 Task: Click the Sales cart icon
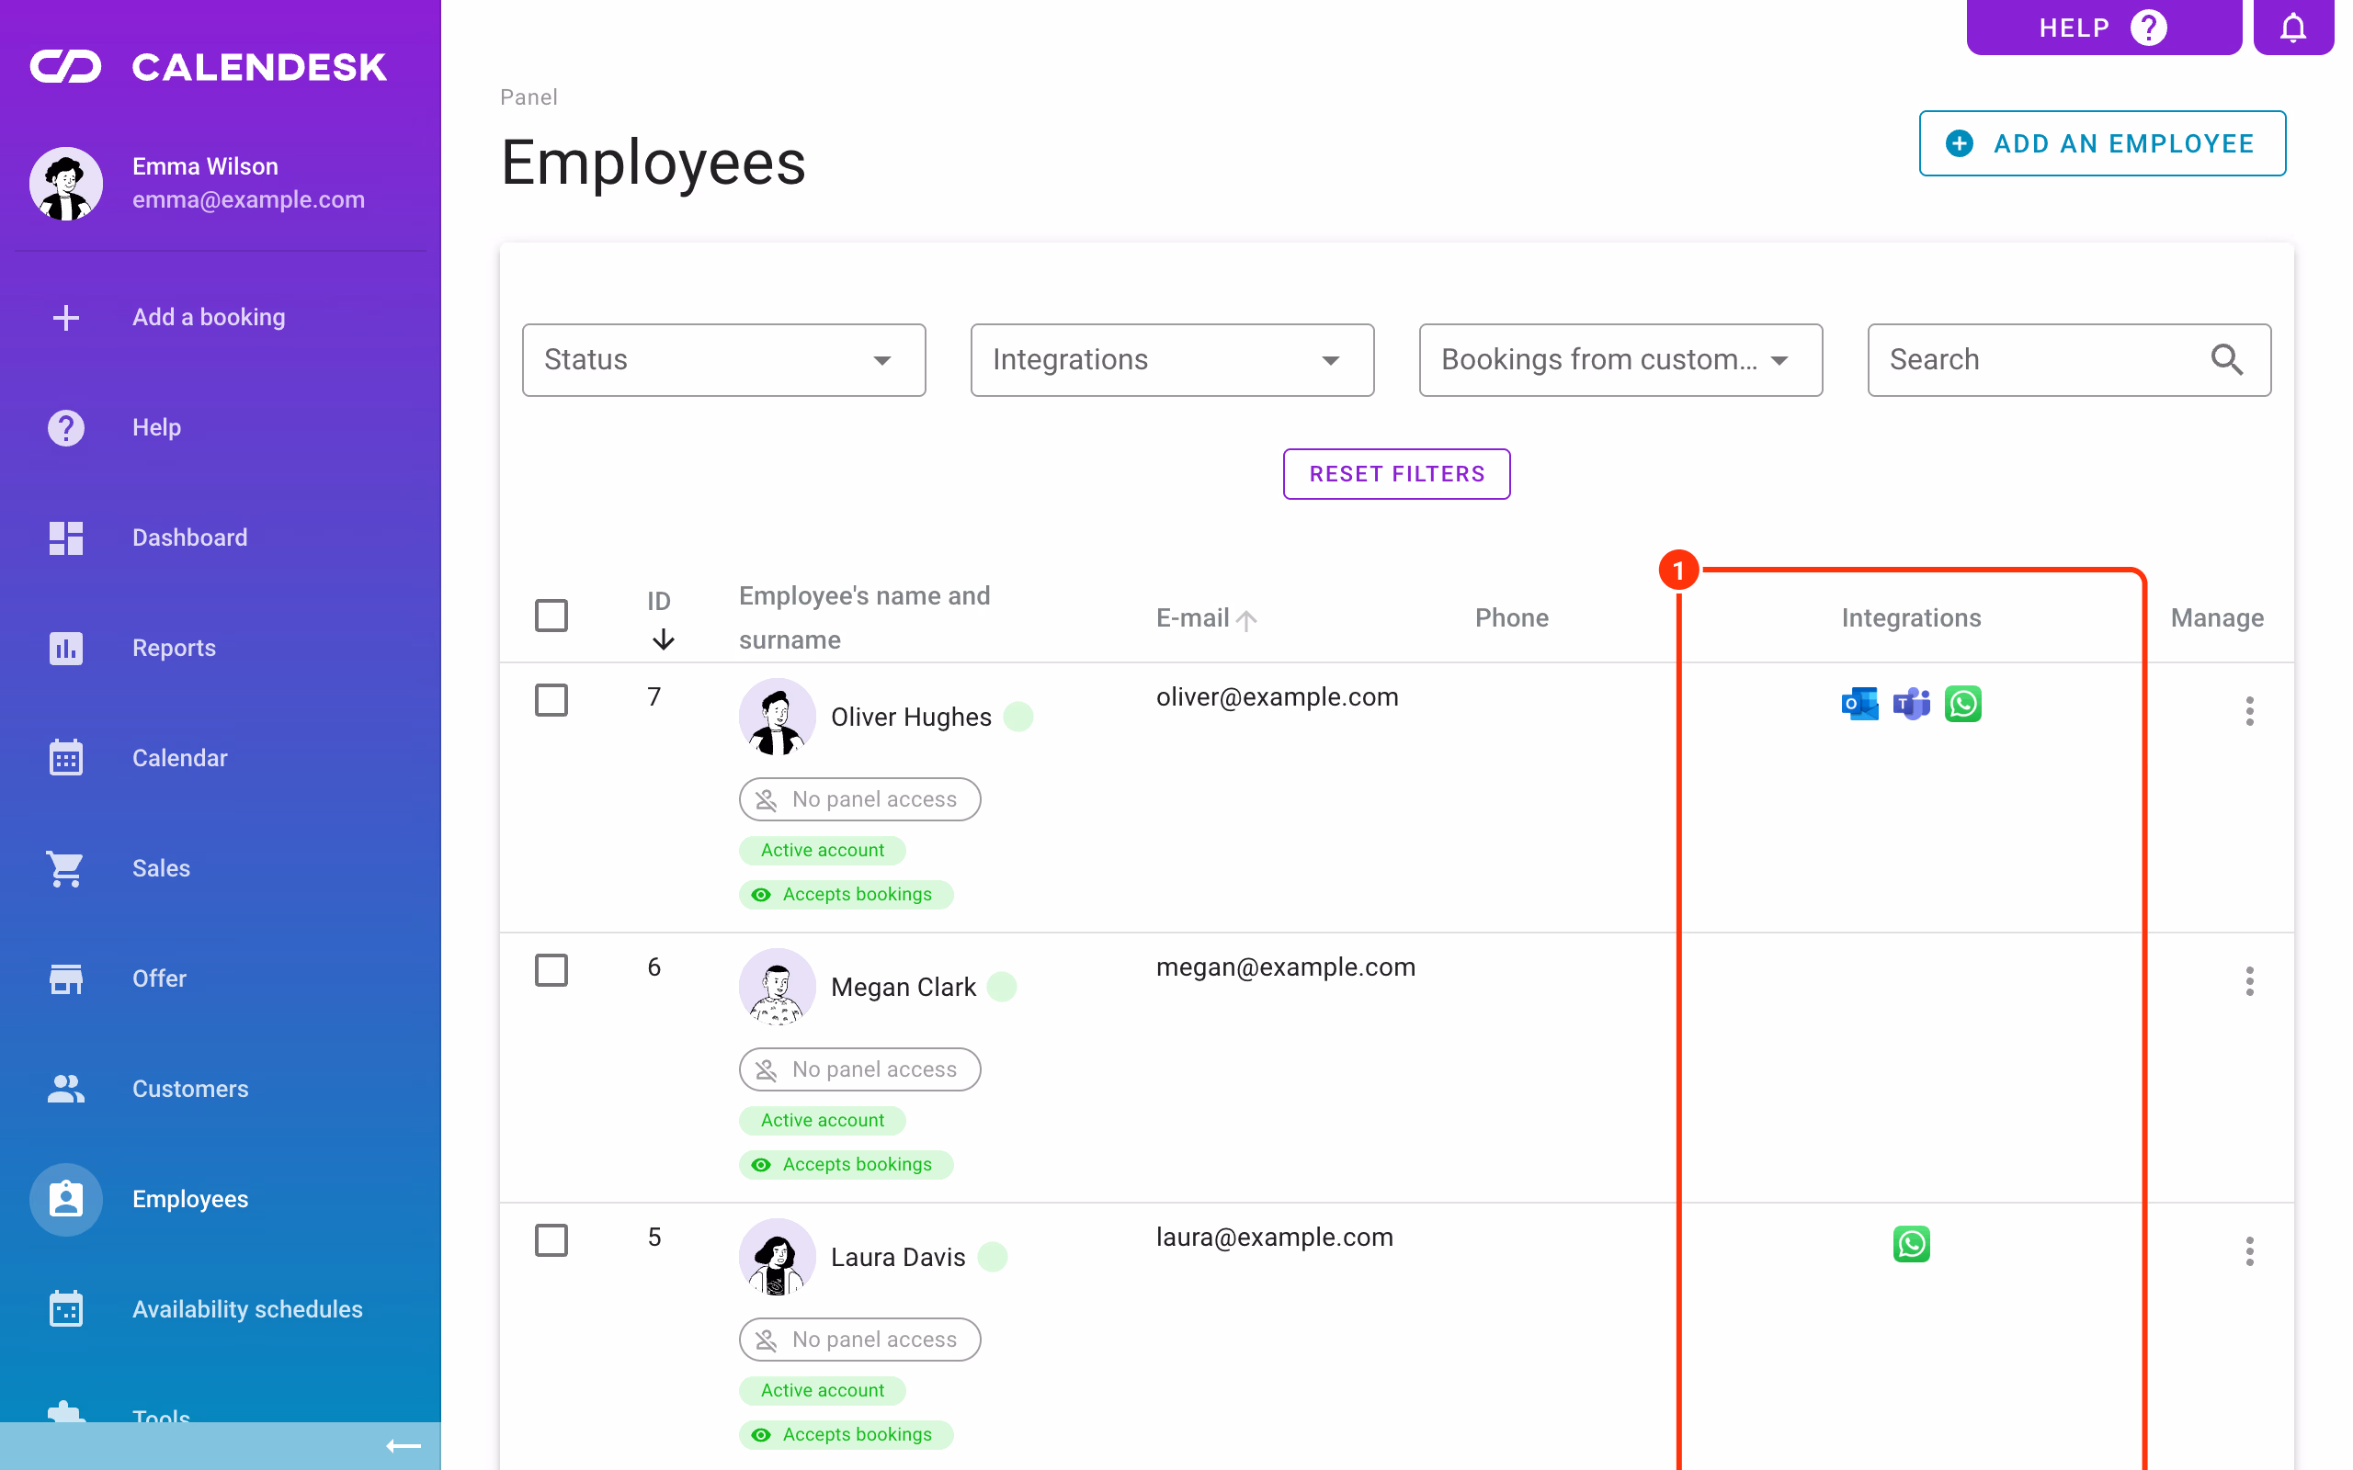65,868
